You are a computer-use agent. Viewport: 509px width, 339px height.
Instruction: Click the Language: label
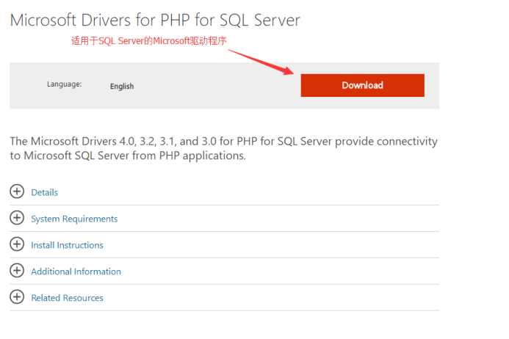coord(65,84)
